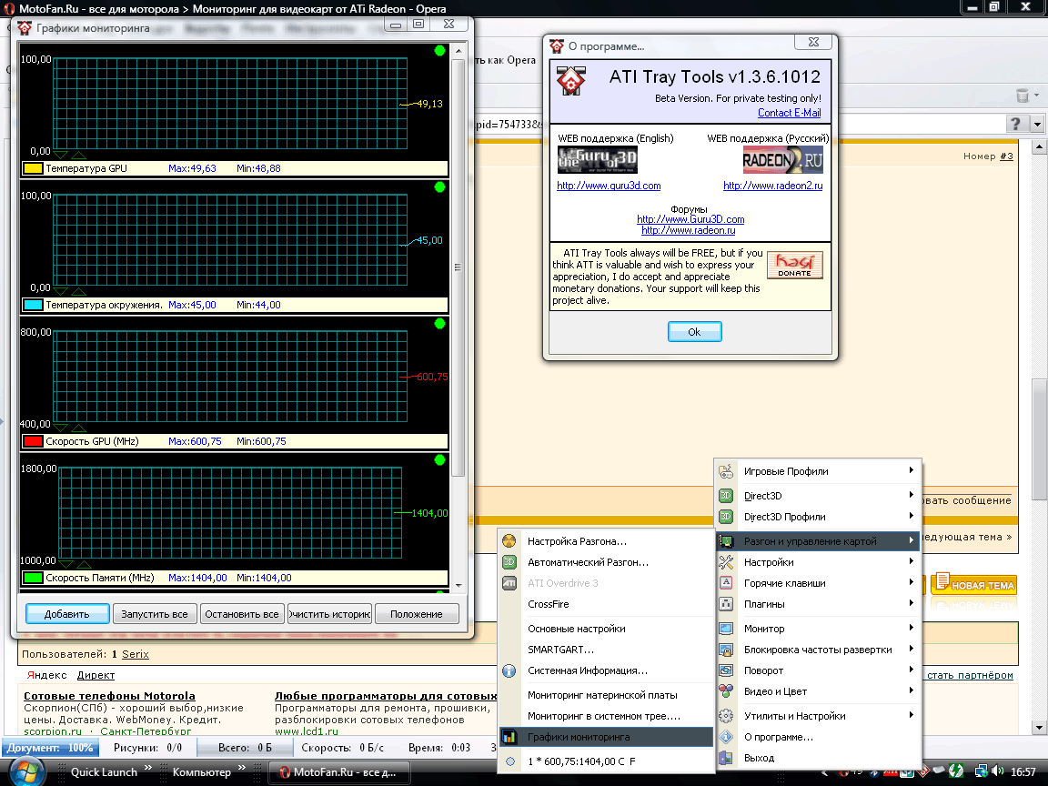The height and width of the screenshot is (786, 1048).
Task: Expand the Монитор submenu arrow
Action: pos(911,628)
